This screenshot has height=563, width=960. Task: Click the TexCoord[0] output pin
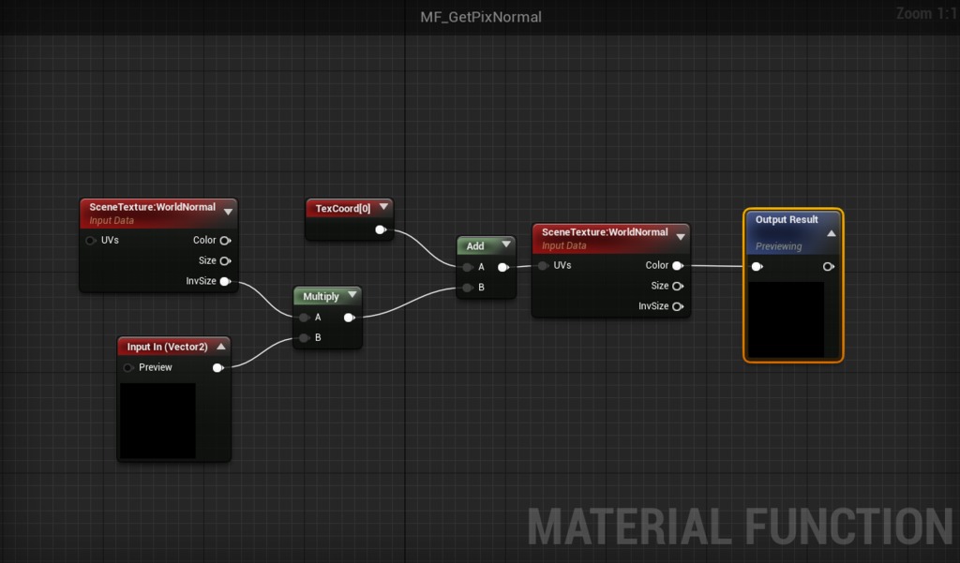click(x=381, y=230)
